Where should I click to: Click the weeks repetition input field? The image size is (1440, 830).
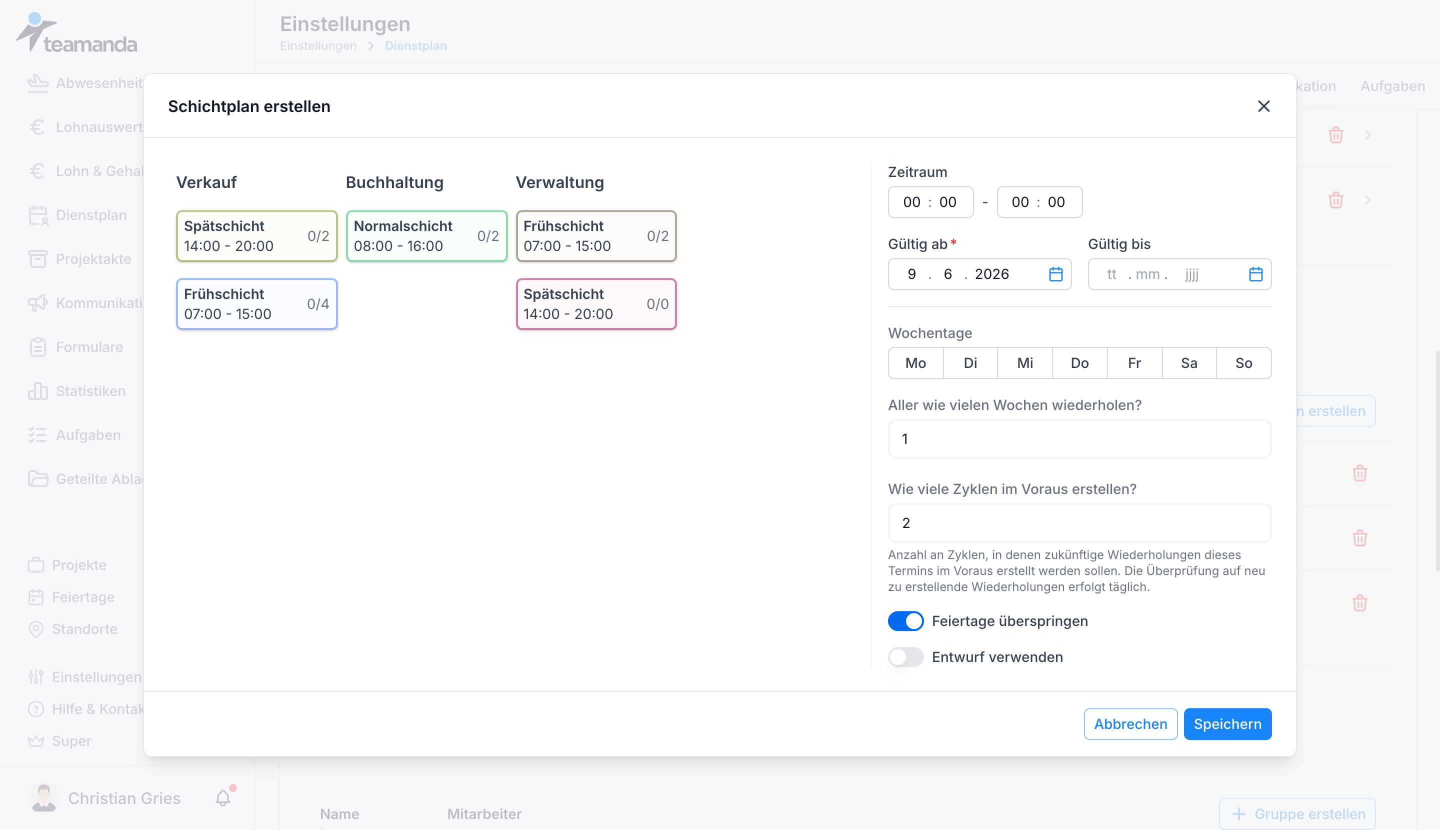(1079, 439)
